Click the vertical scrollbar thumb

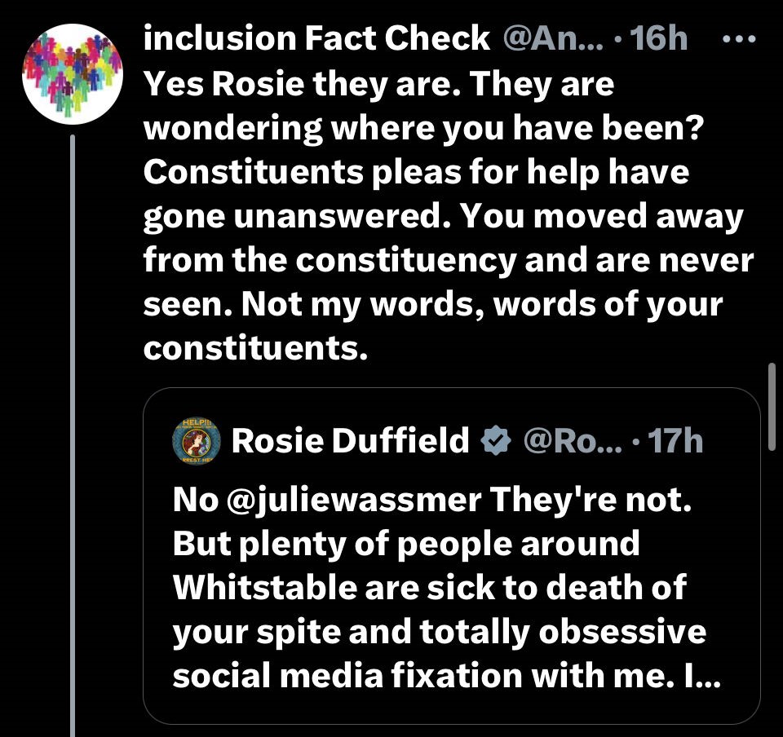[x=772, y=408]
